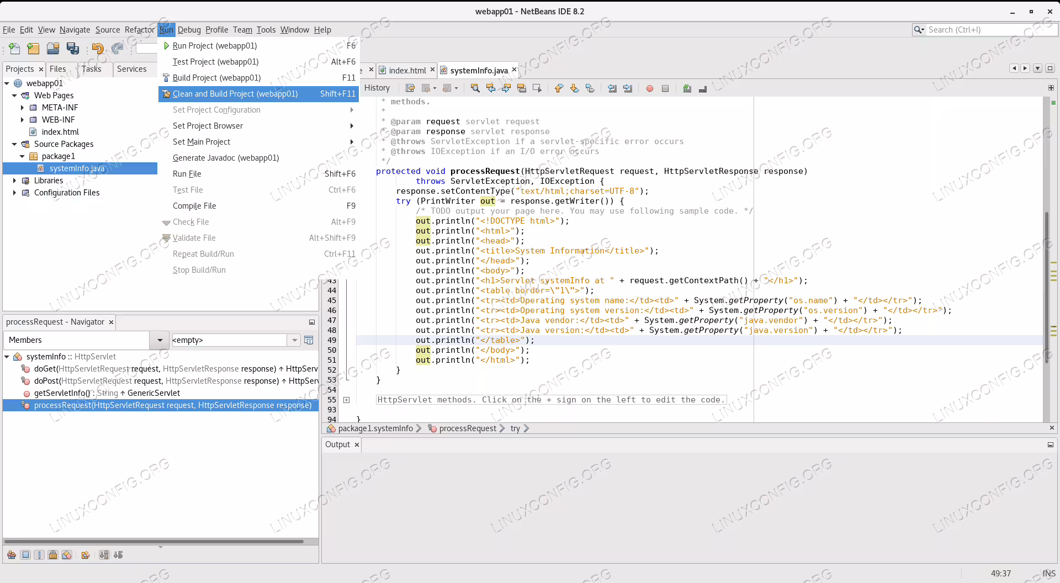
Task: Open the Members dropdown in Navigator
Action: pos(160,340)
